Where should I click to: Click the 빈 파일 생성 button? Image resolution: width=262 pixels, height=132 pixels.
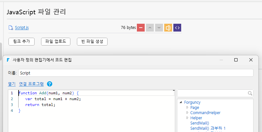click(x=92, y=42)
